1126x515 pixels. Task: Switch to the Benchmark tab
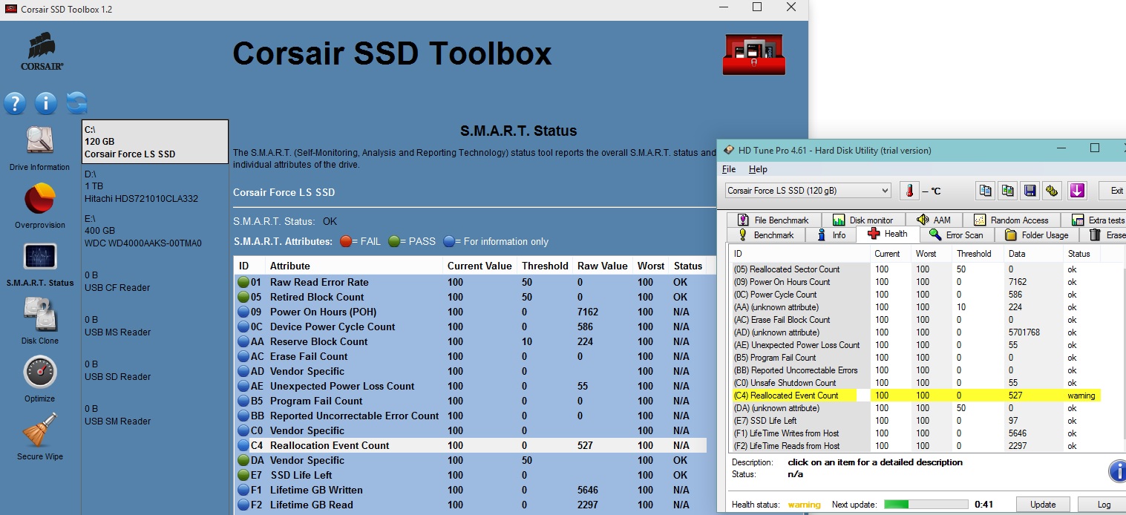[x=765, y=234]
